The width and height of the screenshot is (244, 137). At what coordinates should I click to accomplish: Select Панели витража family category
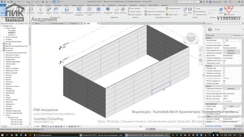11,100
